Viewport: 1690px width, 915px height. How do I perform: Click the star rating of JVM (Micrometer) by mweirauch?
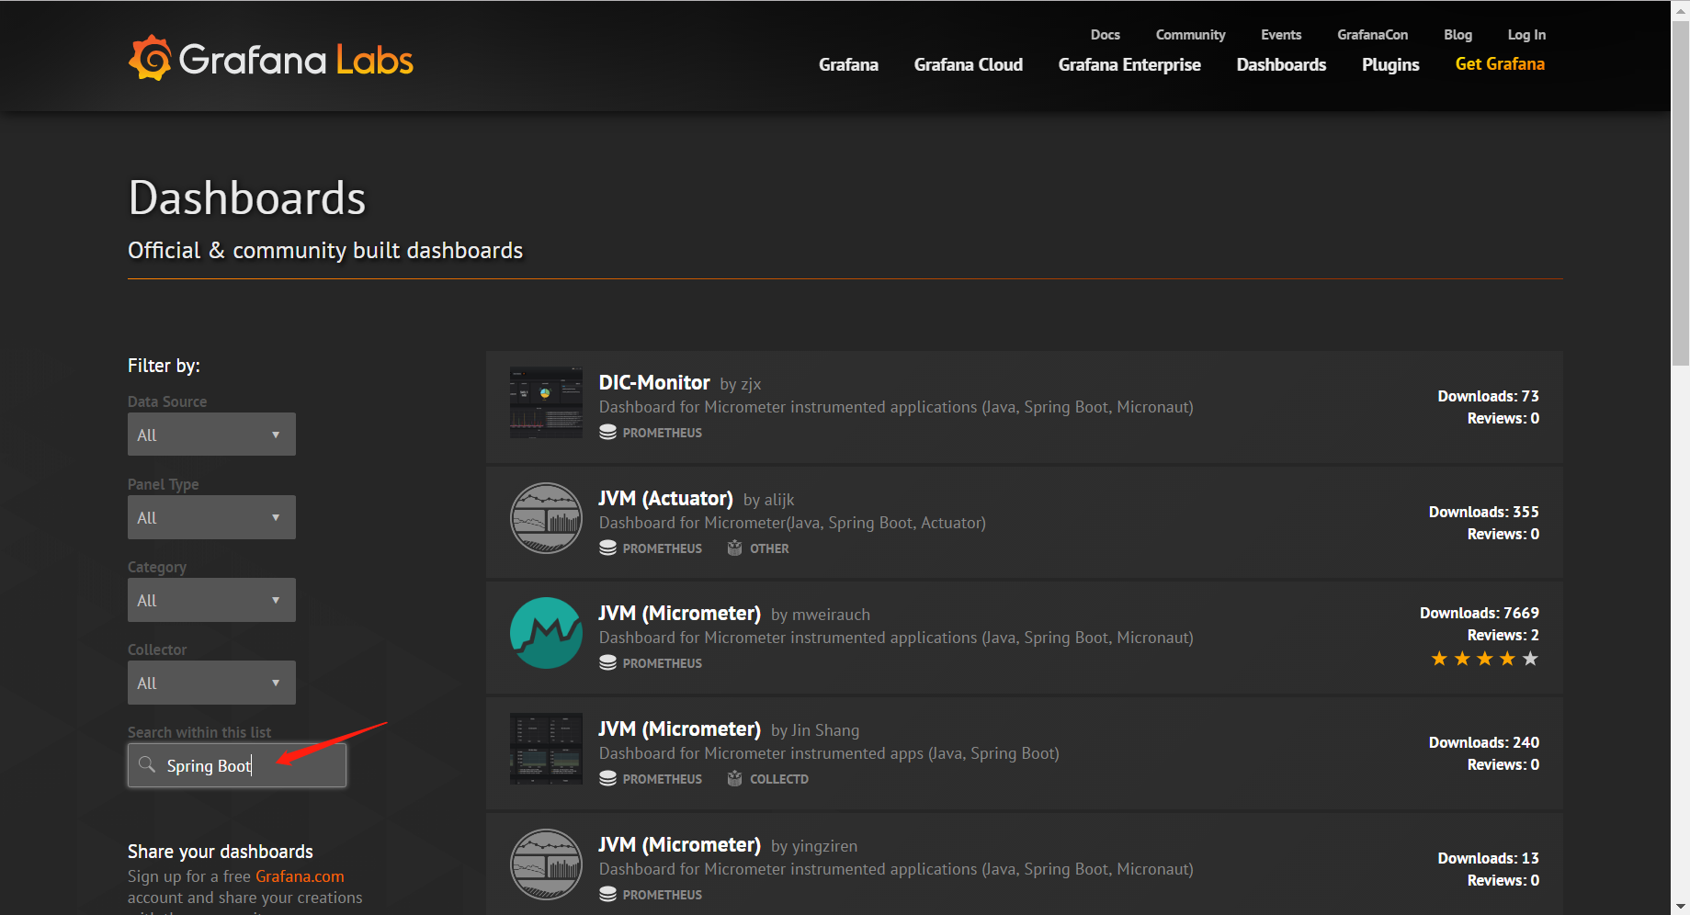(1484, 659)
